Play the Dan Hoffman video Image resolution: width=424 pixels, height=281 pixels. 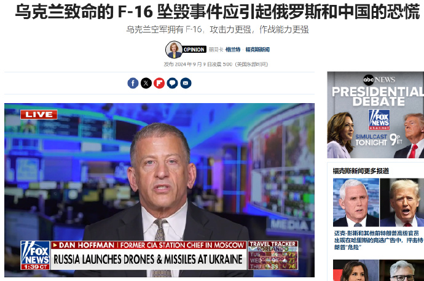pos(159,190)
